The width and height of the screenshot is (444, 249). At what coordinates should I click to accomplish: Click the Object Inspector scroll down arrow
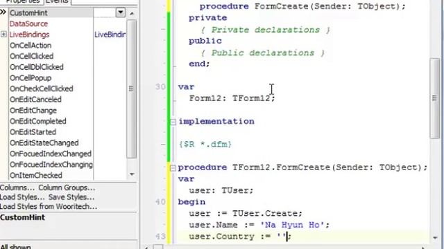point(132,174)
